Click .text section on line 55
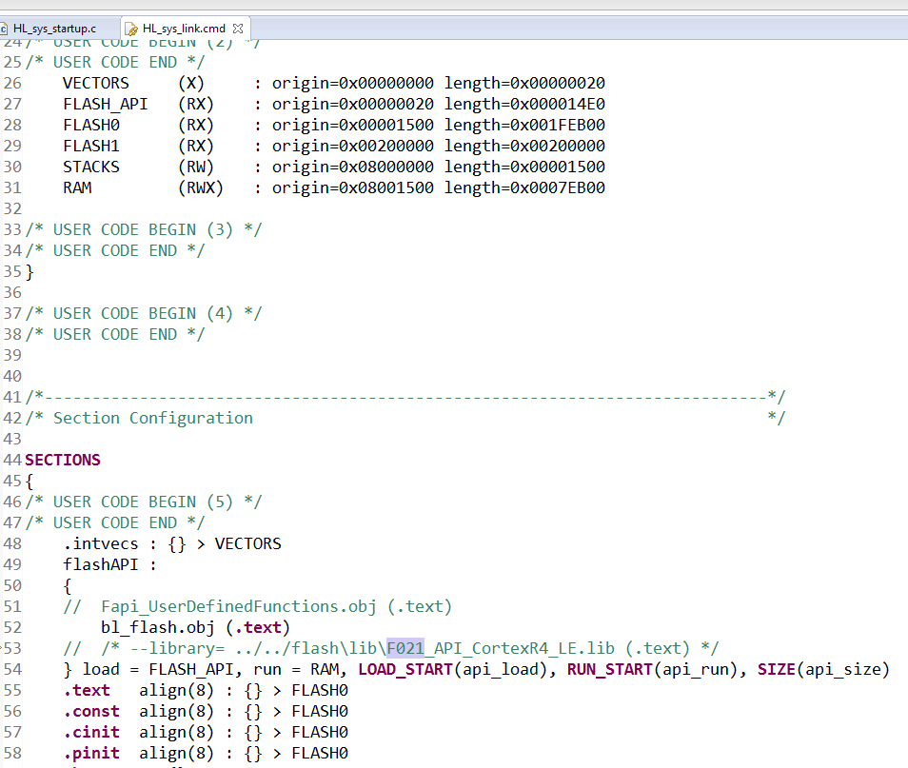This screenshot has width=908, height=768. [x=87, y=690]
